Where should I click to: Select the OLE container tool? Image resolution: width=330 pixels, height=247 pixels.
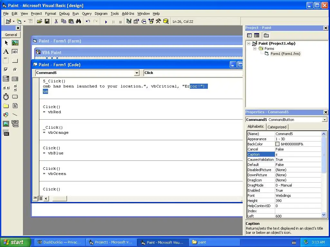coord(6,133)
